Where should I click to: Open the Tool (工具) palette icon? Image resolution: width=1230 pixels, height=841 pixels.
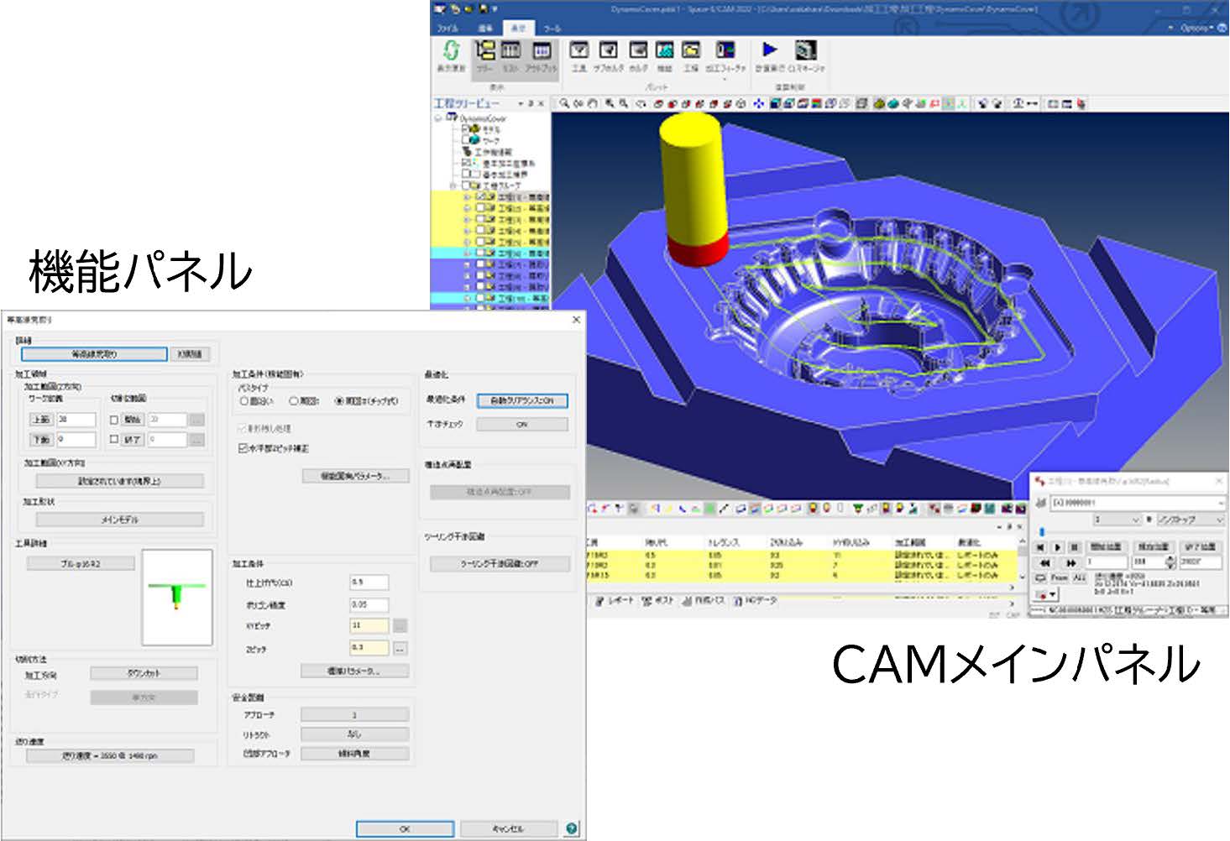point(578,50)
